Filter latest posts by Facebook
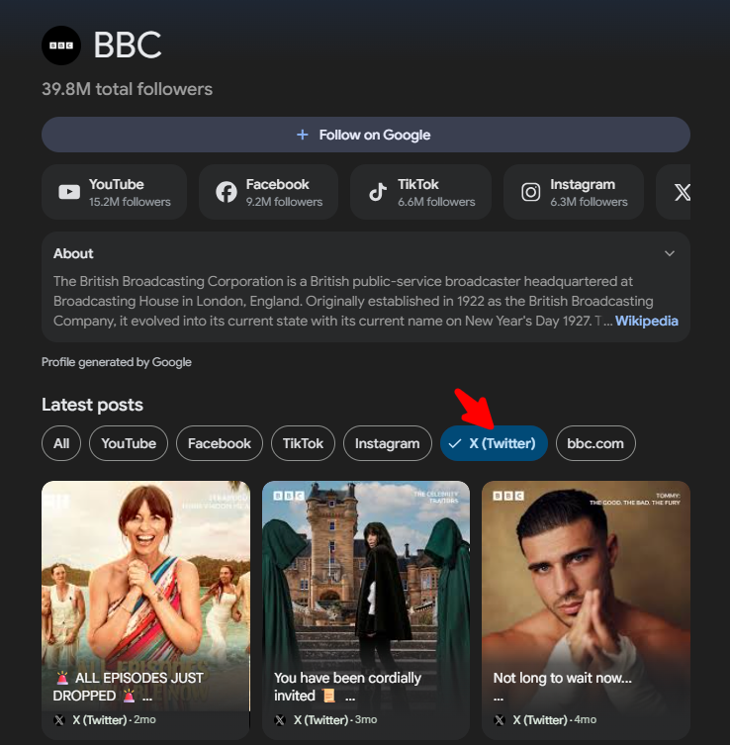The width and height of the screenshot is (730, 745). [220, 443]
